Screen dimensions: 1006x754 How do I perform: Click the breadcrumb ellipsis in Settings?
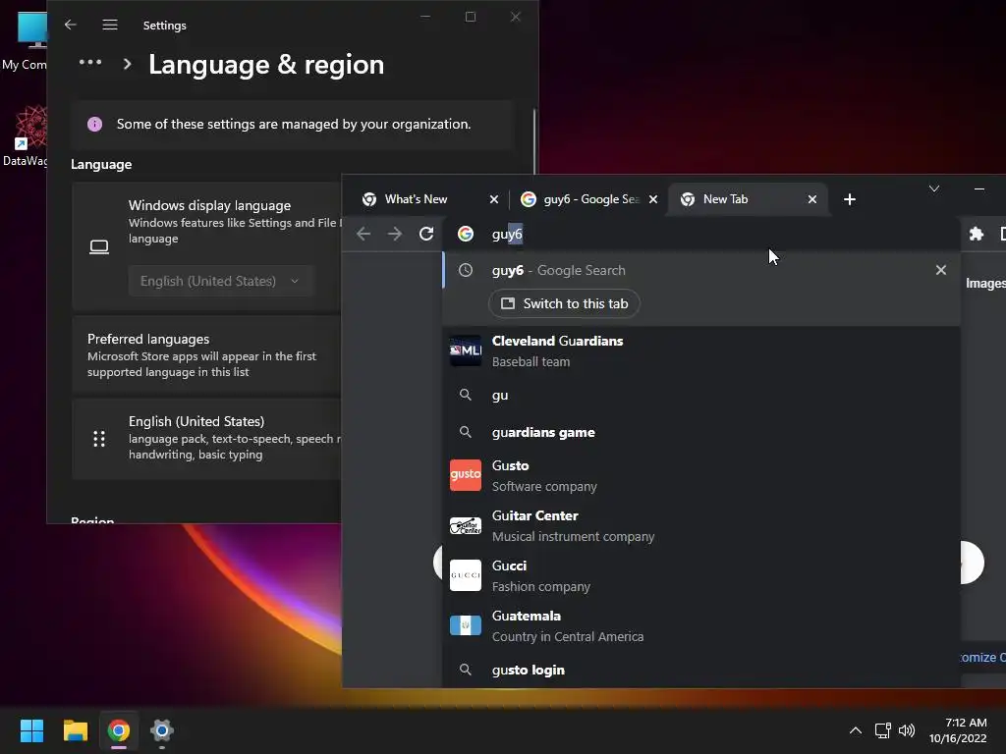point(90,62)
